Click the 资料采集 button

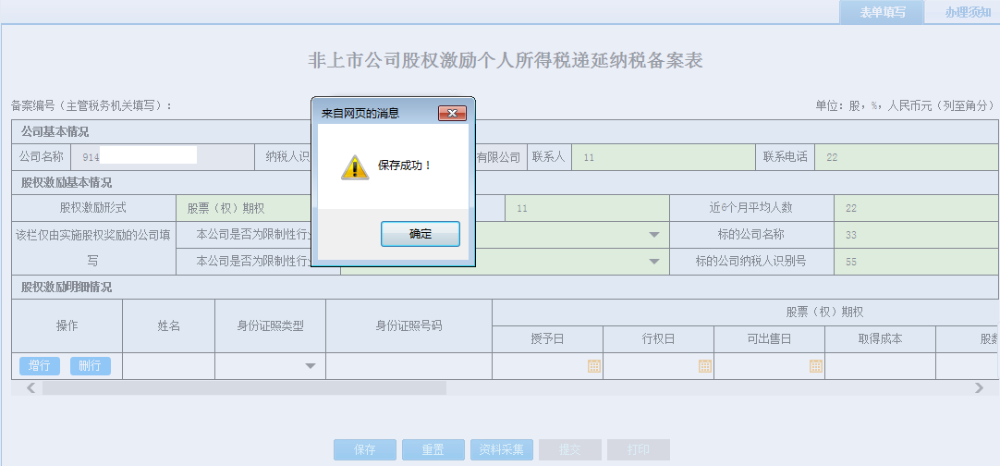click(x=501, y=450)
